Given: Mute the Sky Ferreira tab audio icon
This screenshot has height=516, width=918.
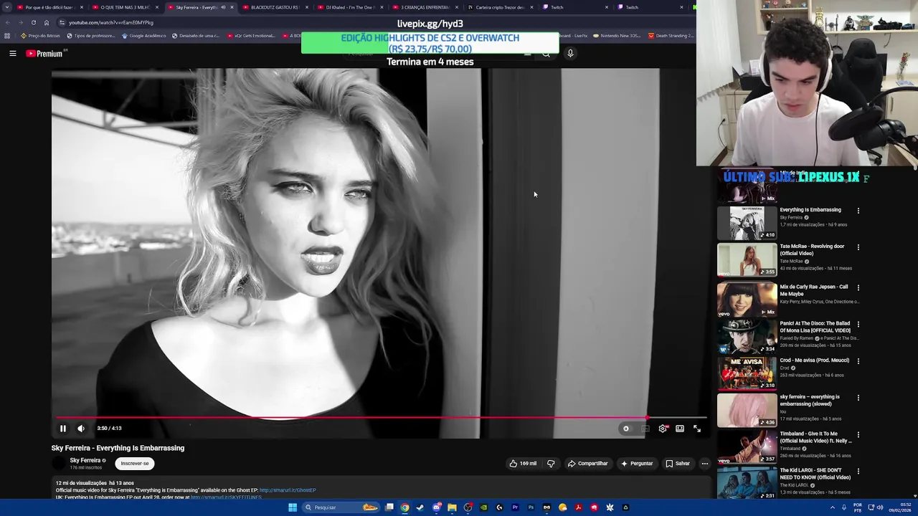Looking at the screenshot, I should click(223, 7).
